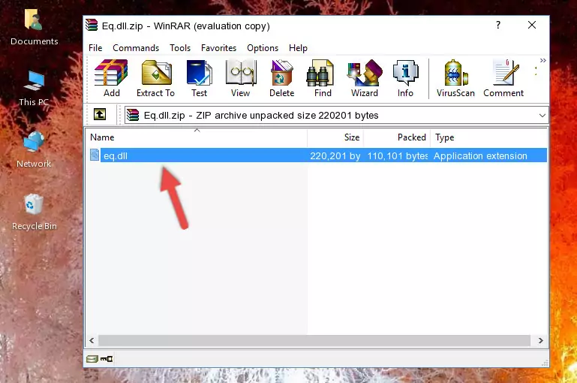The image size is (577, 383).
Task: Show archive Info
Action: pos(405,78)
